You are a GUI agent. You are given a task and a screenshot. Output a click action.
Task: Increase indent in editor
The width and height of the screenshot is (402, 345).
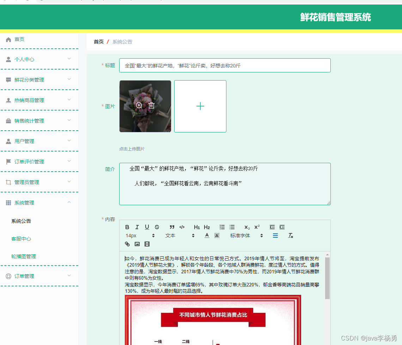point(282,227)
